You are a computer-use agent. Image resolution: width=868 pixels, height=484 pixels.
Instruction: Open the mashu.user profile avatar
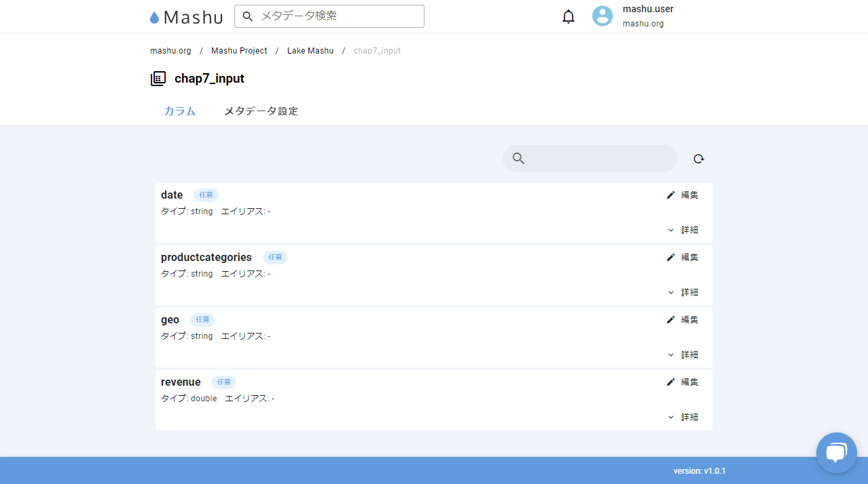602,16
